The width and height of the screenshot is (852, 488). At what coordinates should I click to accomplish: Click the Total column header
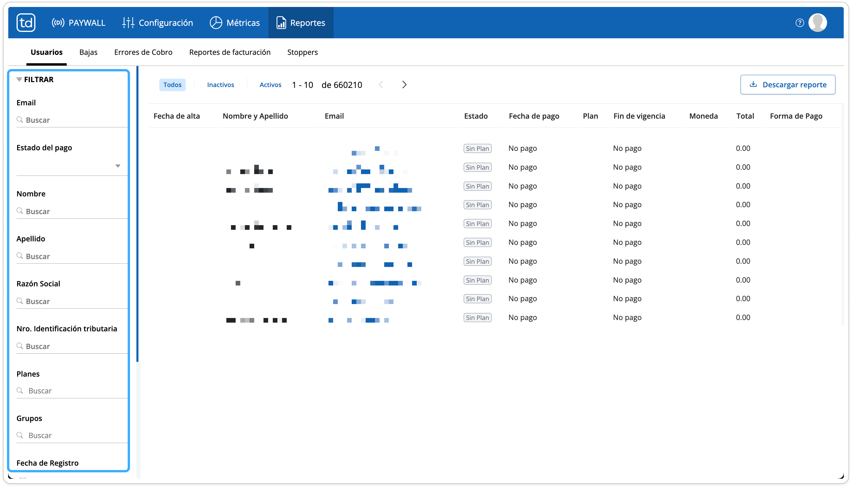click(745, 116)
